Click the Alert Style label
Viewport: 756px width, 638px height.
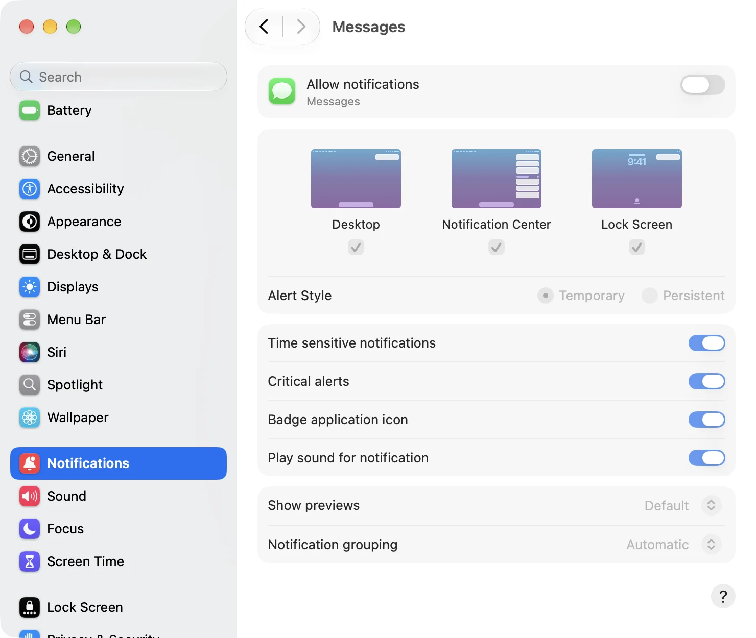pos(300,296)
